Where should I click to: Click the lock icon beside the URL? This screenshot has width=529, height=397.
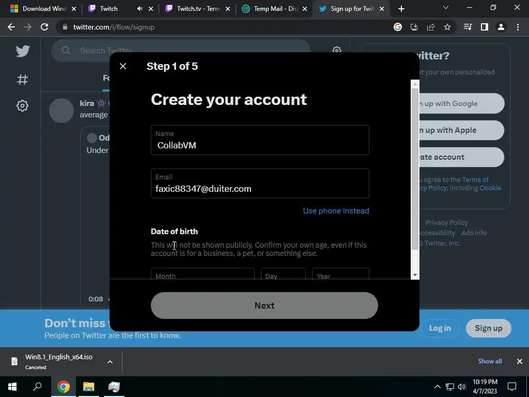click(x=65, y=27)
